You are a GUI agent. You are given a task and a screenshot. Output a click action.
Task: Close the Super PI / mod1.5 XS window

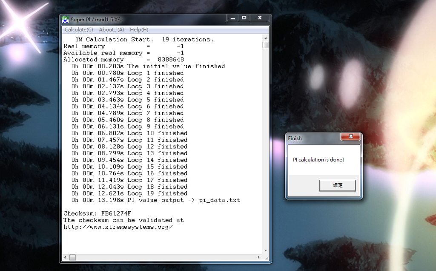(259, 18)
